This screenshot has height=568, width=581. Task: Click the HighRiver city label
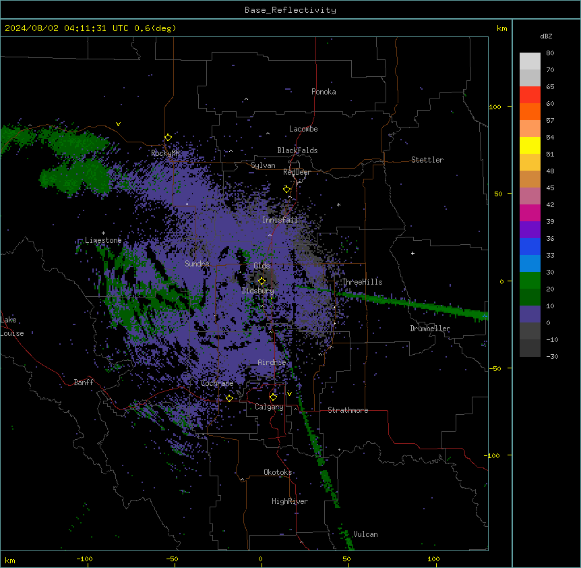tap(290, 501)
